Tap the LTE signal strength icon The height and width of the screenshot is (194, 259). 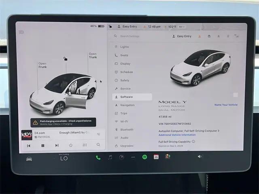coord(236,36)
